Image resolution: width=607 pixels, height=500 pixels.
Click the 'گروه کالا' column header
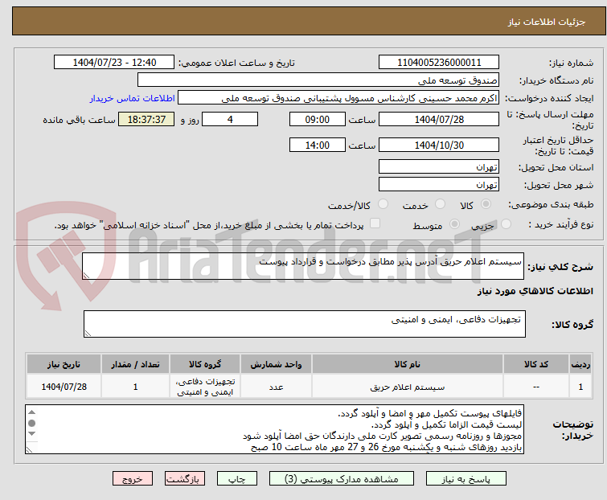[x=205, y=364]
